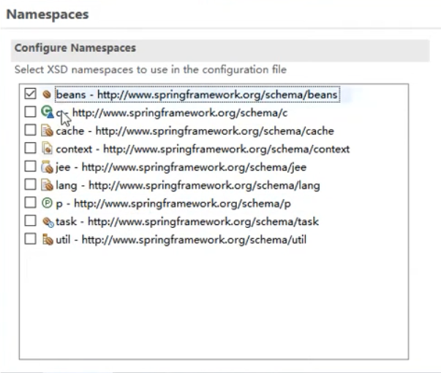The width and height of the screenshot is (441, 373).
Task: Tick the util namespace checkbox
Action: click(x=30, y=239)
